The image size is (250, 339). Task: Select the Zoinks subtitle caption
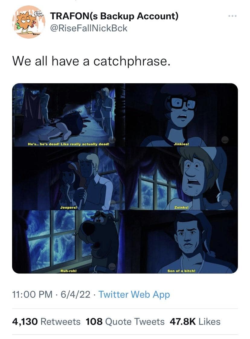181,207
